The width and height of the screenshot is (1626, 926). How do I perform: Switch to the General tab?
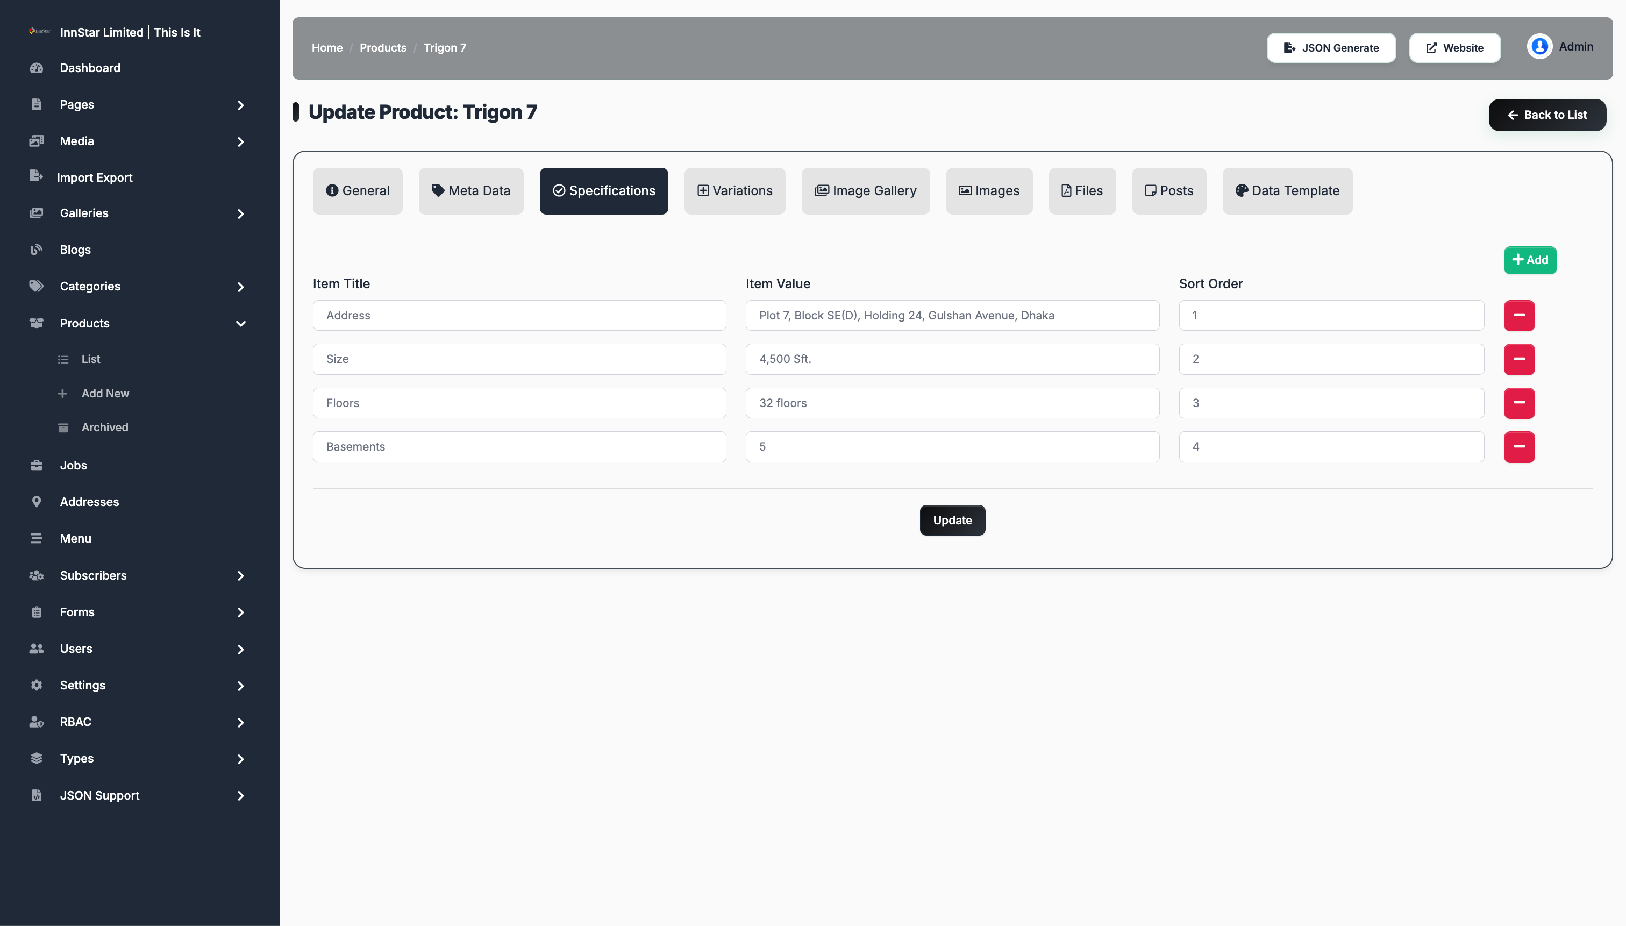tap(358, 191)
